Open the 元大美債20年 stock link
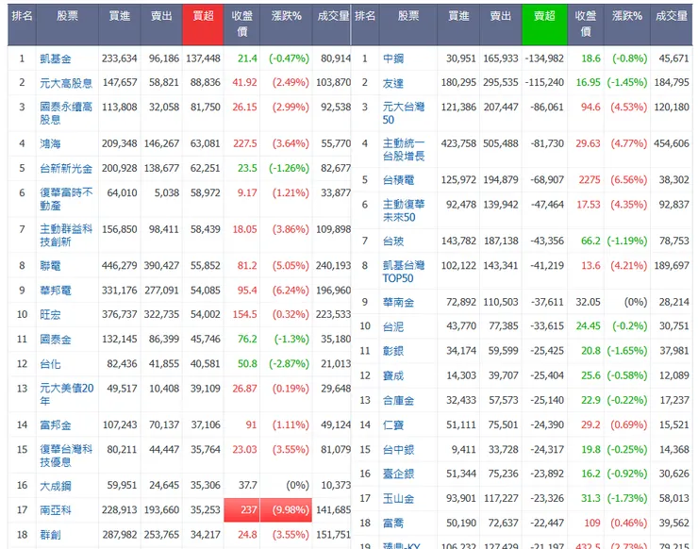 click(x=67, y=394)
